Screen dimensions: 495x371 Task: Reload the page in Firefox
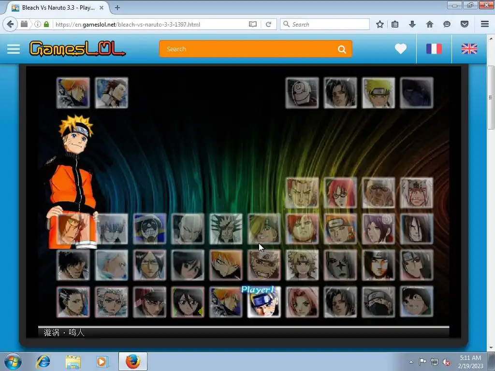click(x=269, y=24)
